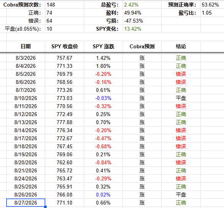
Task: Select the date cell 8/14/2026
Action: click(26, 130)
